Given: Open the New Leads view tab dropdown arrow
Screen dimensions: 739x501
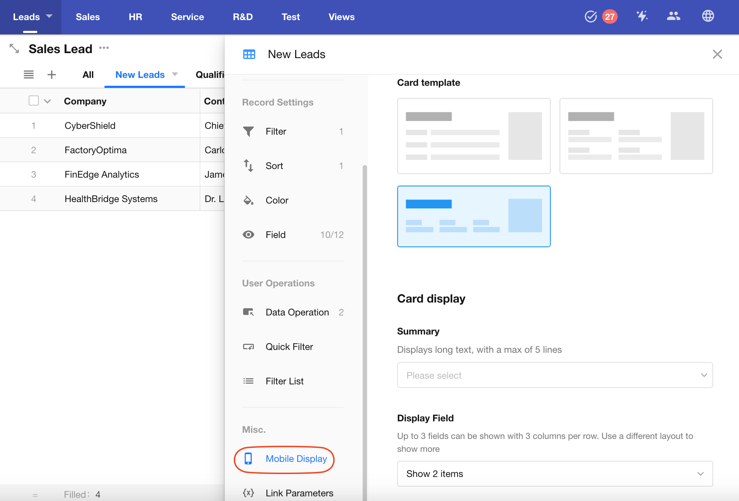Looking at the screenshot, I should [175, 74].
